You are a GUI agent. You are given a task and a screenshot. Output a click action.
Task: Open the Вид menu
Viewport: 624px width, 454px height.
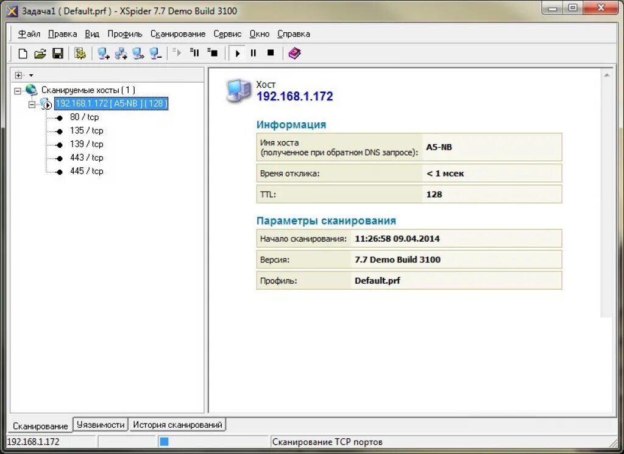pyautogui.click(x=92, y=34)
